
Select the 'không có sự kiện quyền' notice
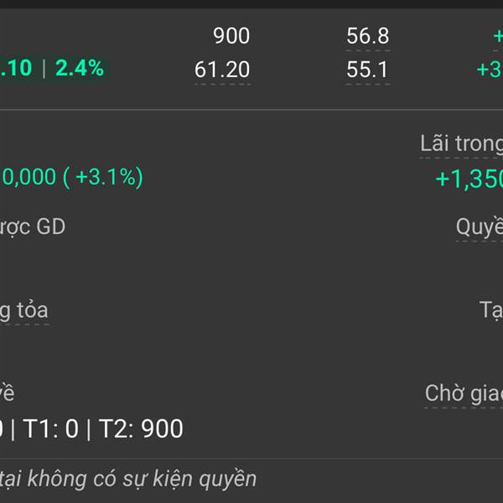pos(142,479)
